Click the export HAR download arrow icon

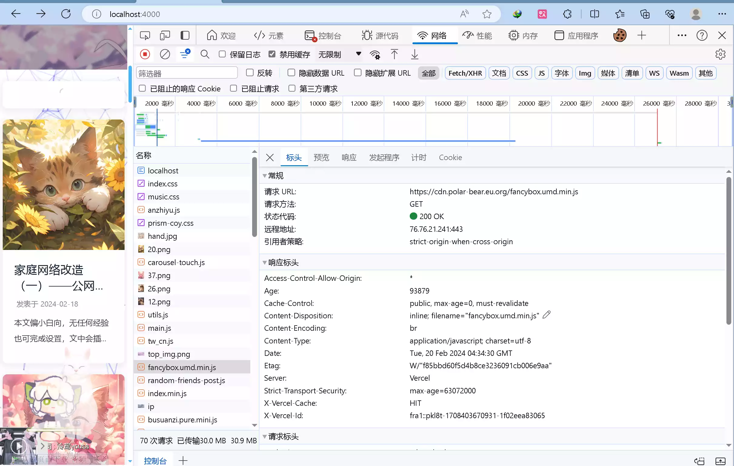414,54
